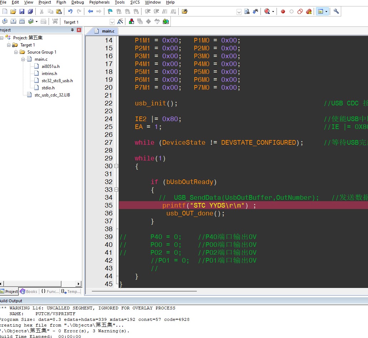Open the Target 1 dropdown list
368x338 pixels.
(x=112, y=22)
